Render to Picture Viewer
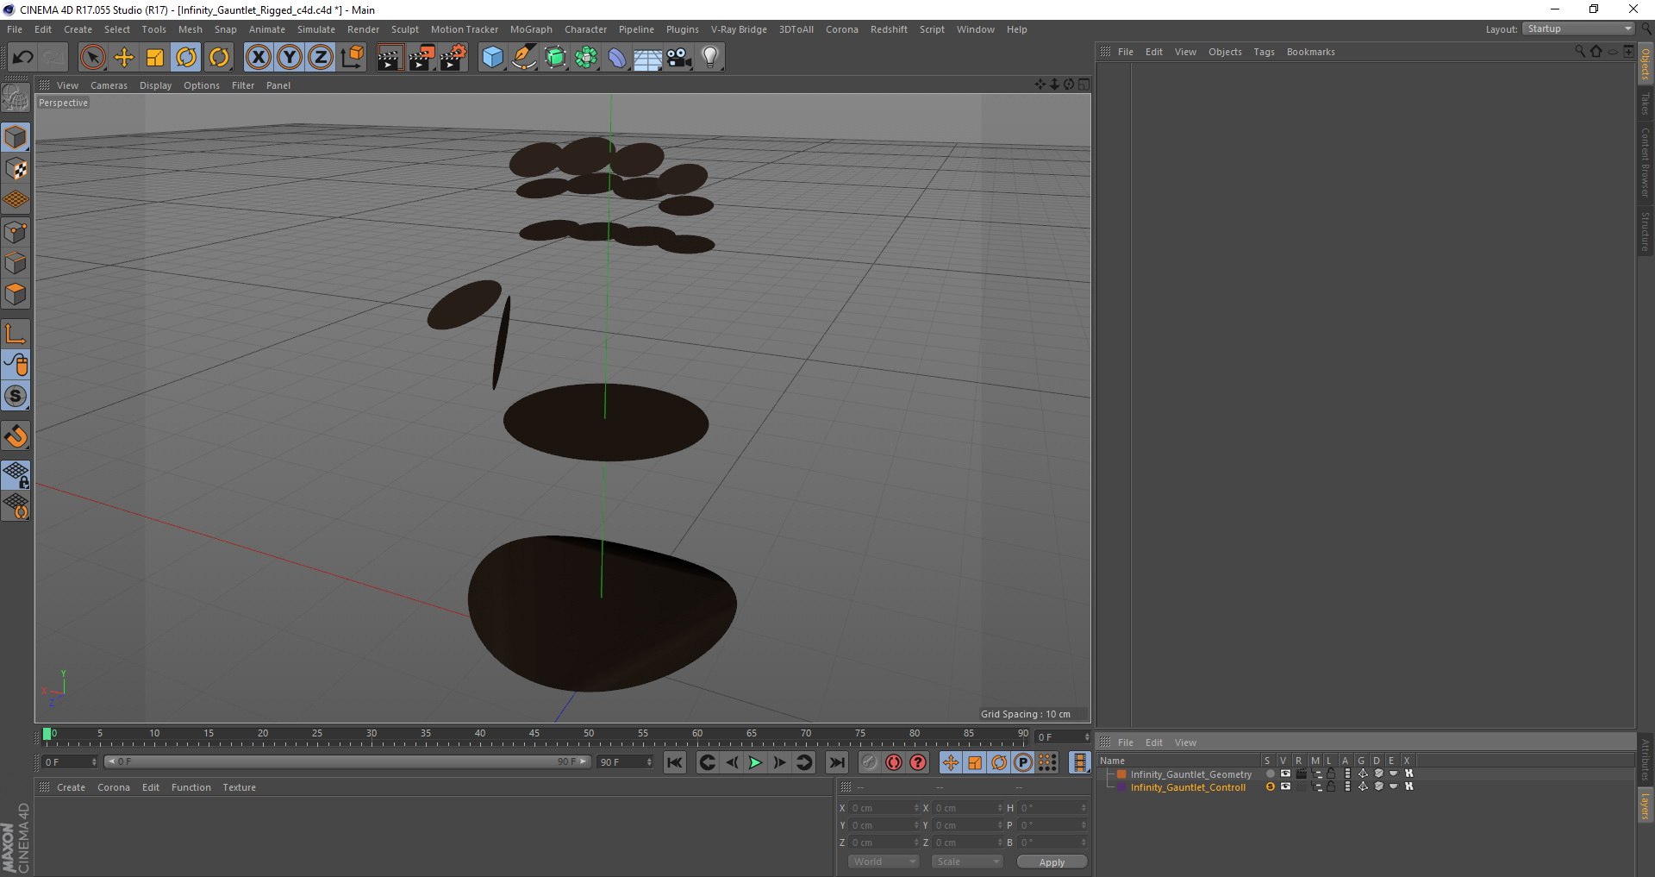Screen dimensions: 1655x877 [x=422, y=58]
